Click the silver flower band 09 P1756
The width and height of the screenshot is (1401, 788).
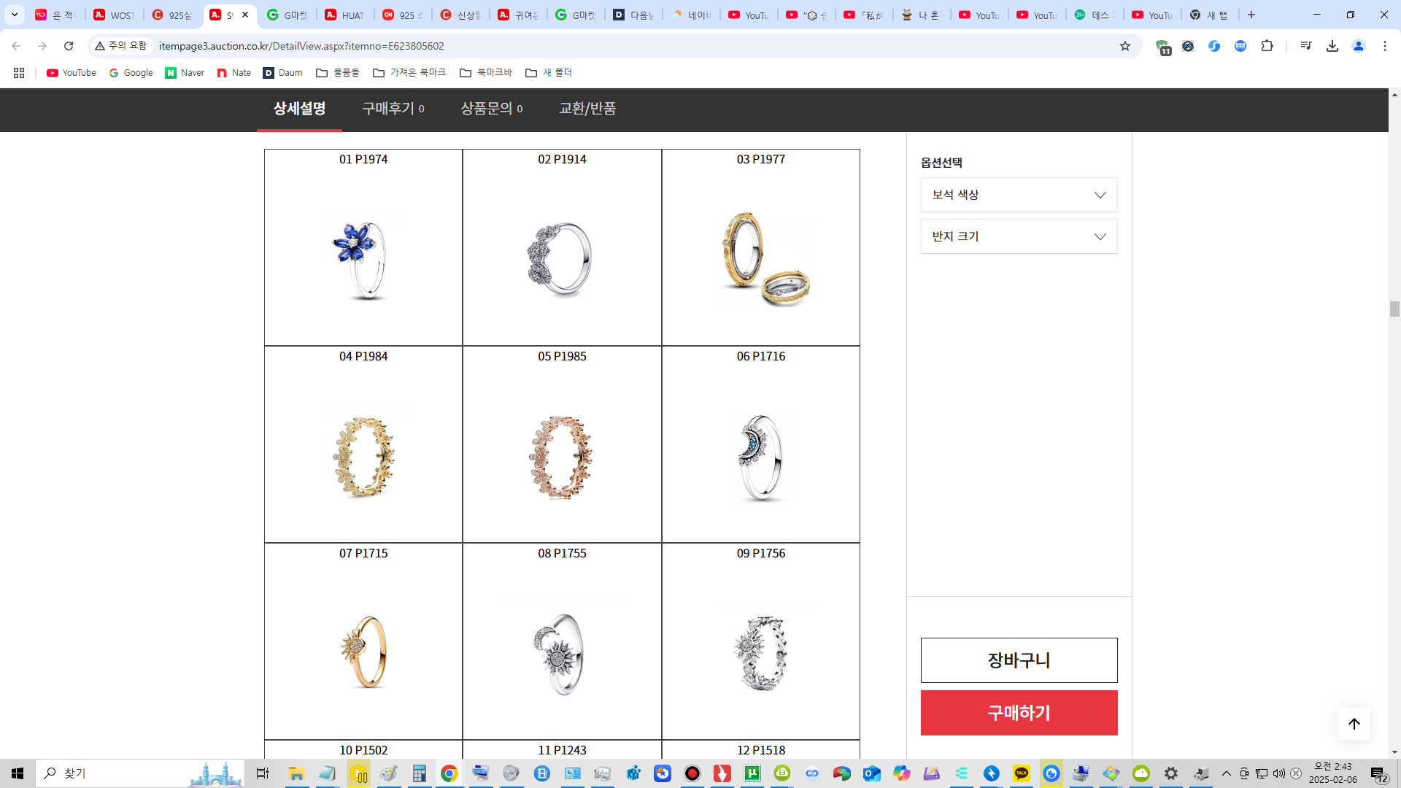pyautogui.click(x=761, y=653)
